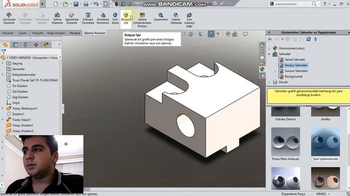Open the DisplayManager color ball tab icon
Image resolution: width=350 pixels, height=196 pixels.
(x=46, y=45)
